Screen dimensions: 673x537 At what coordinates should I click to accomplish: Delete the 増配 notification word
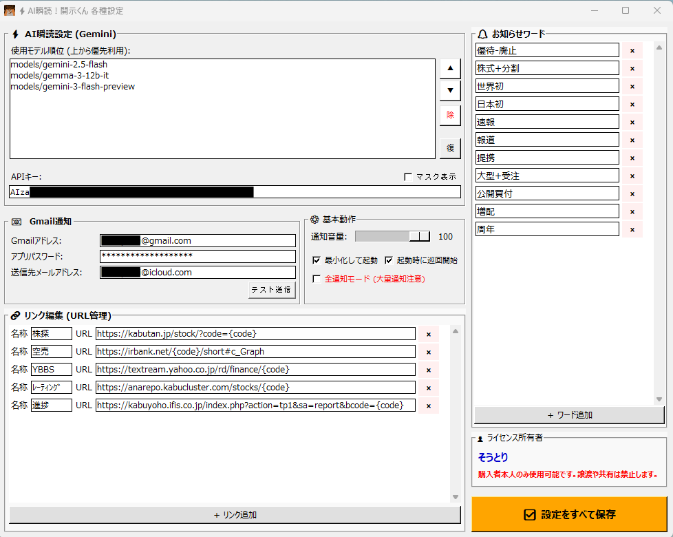pos(632,211)
